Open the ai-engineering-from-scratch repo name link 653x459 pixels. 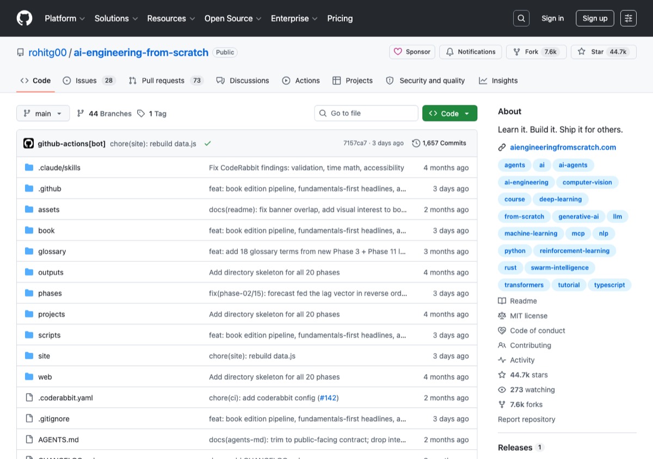point(141,53)
